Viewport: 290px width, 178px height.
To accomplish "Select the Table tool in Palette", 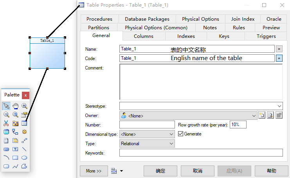I will [x=24, y=123].
